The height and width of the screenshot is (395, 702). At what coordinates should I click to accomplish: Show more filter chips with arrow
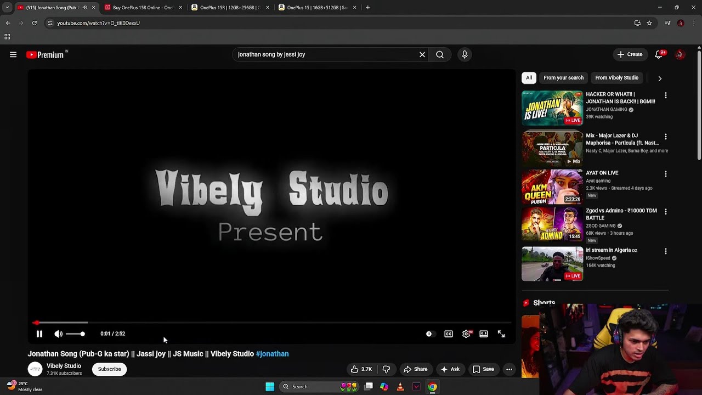(660, 78)
